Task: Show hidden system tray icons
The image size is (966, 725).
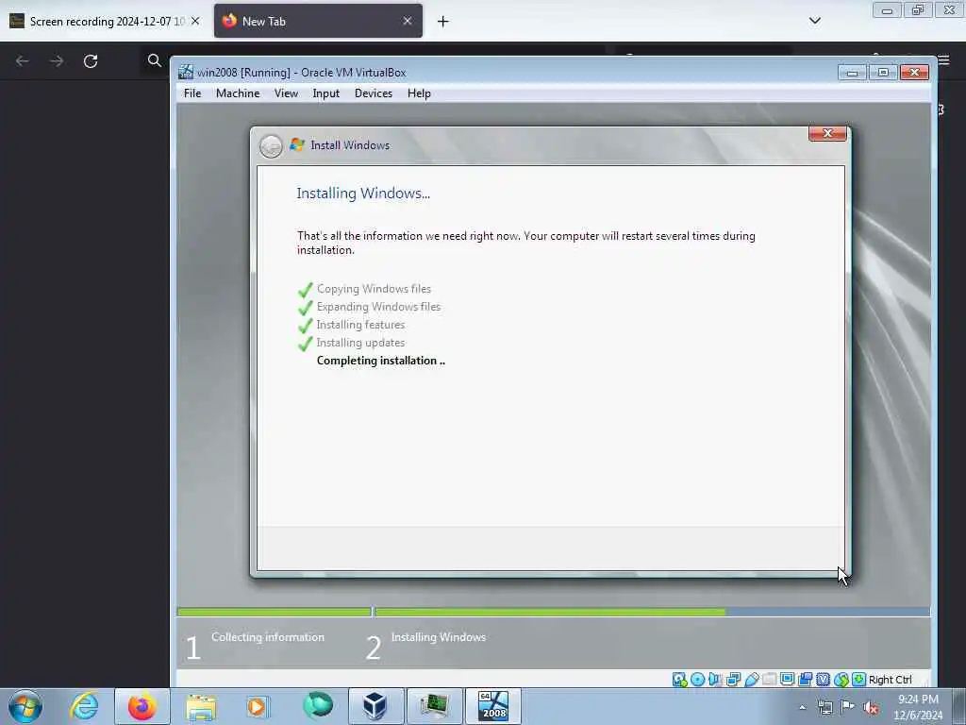Action: click(802, 707)
